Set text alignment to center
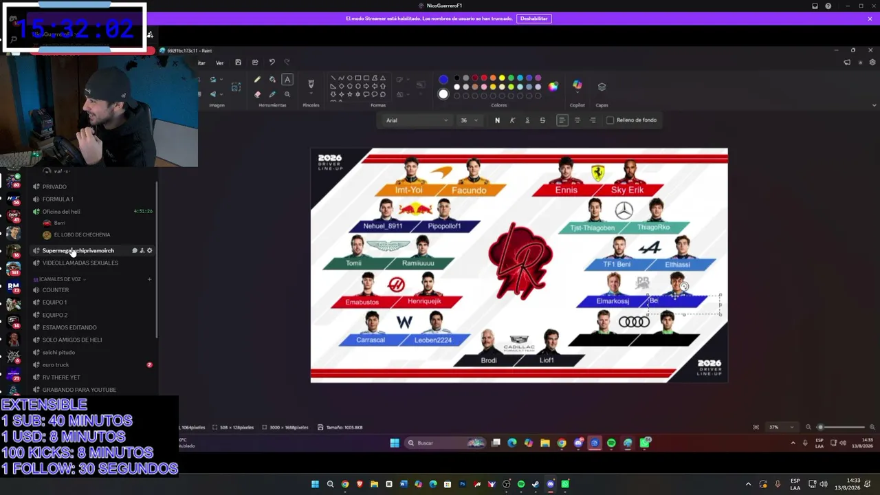This screenshot has height=495, width=880. click(577, 120)
